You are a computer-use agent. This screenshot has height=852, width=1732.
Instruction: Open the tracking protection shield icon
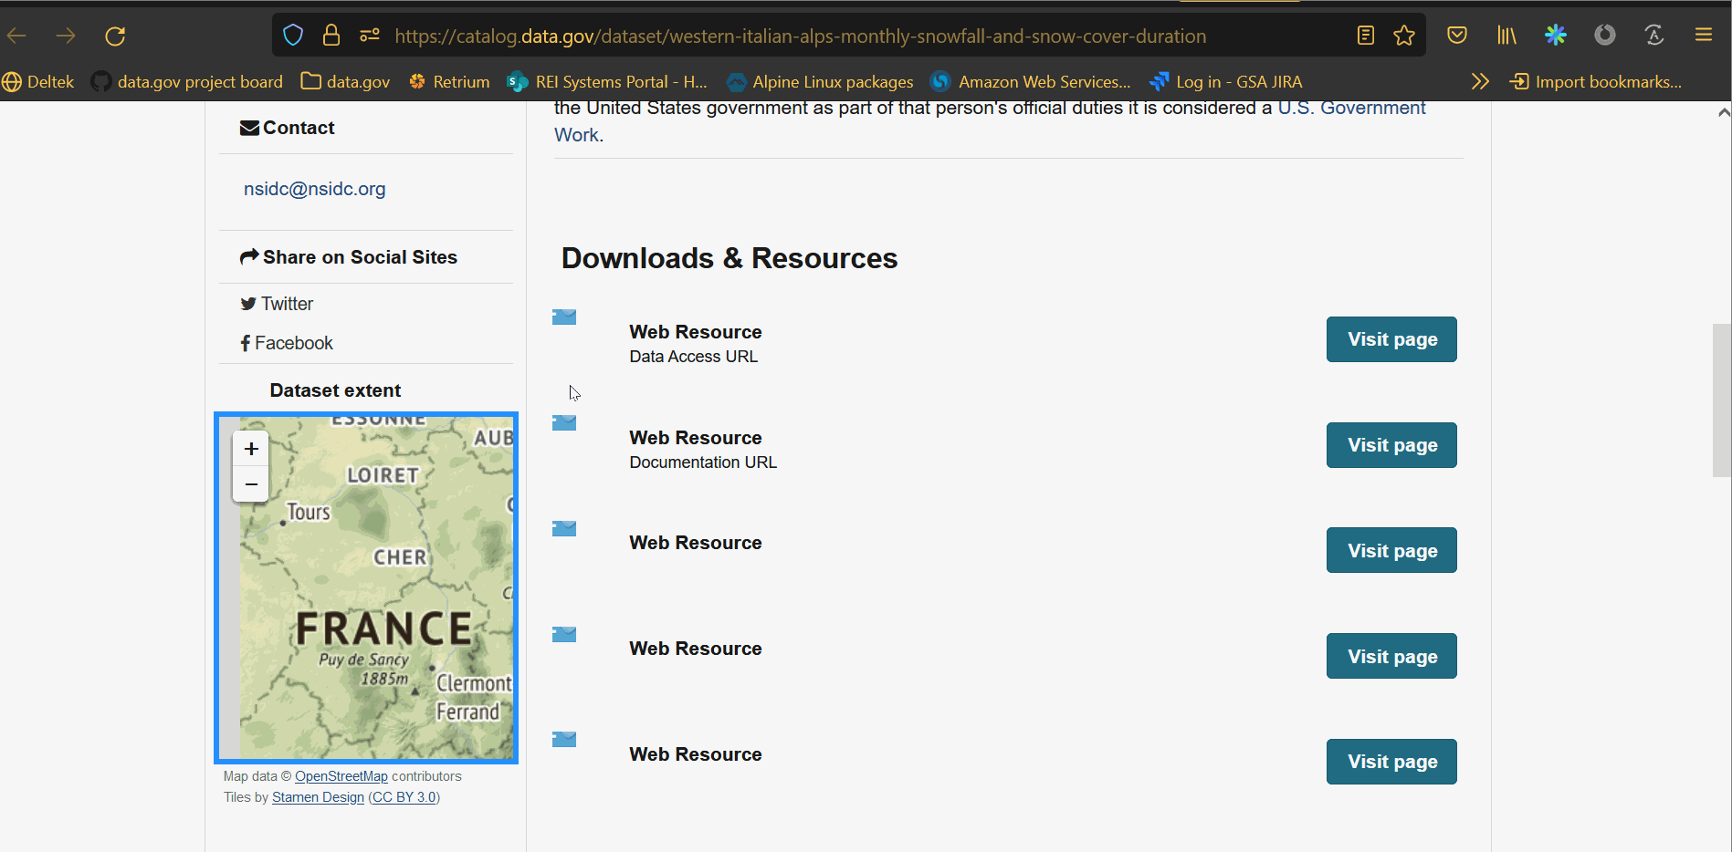293,36
